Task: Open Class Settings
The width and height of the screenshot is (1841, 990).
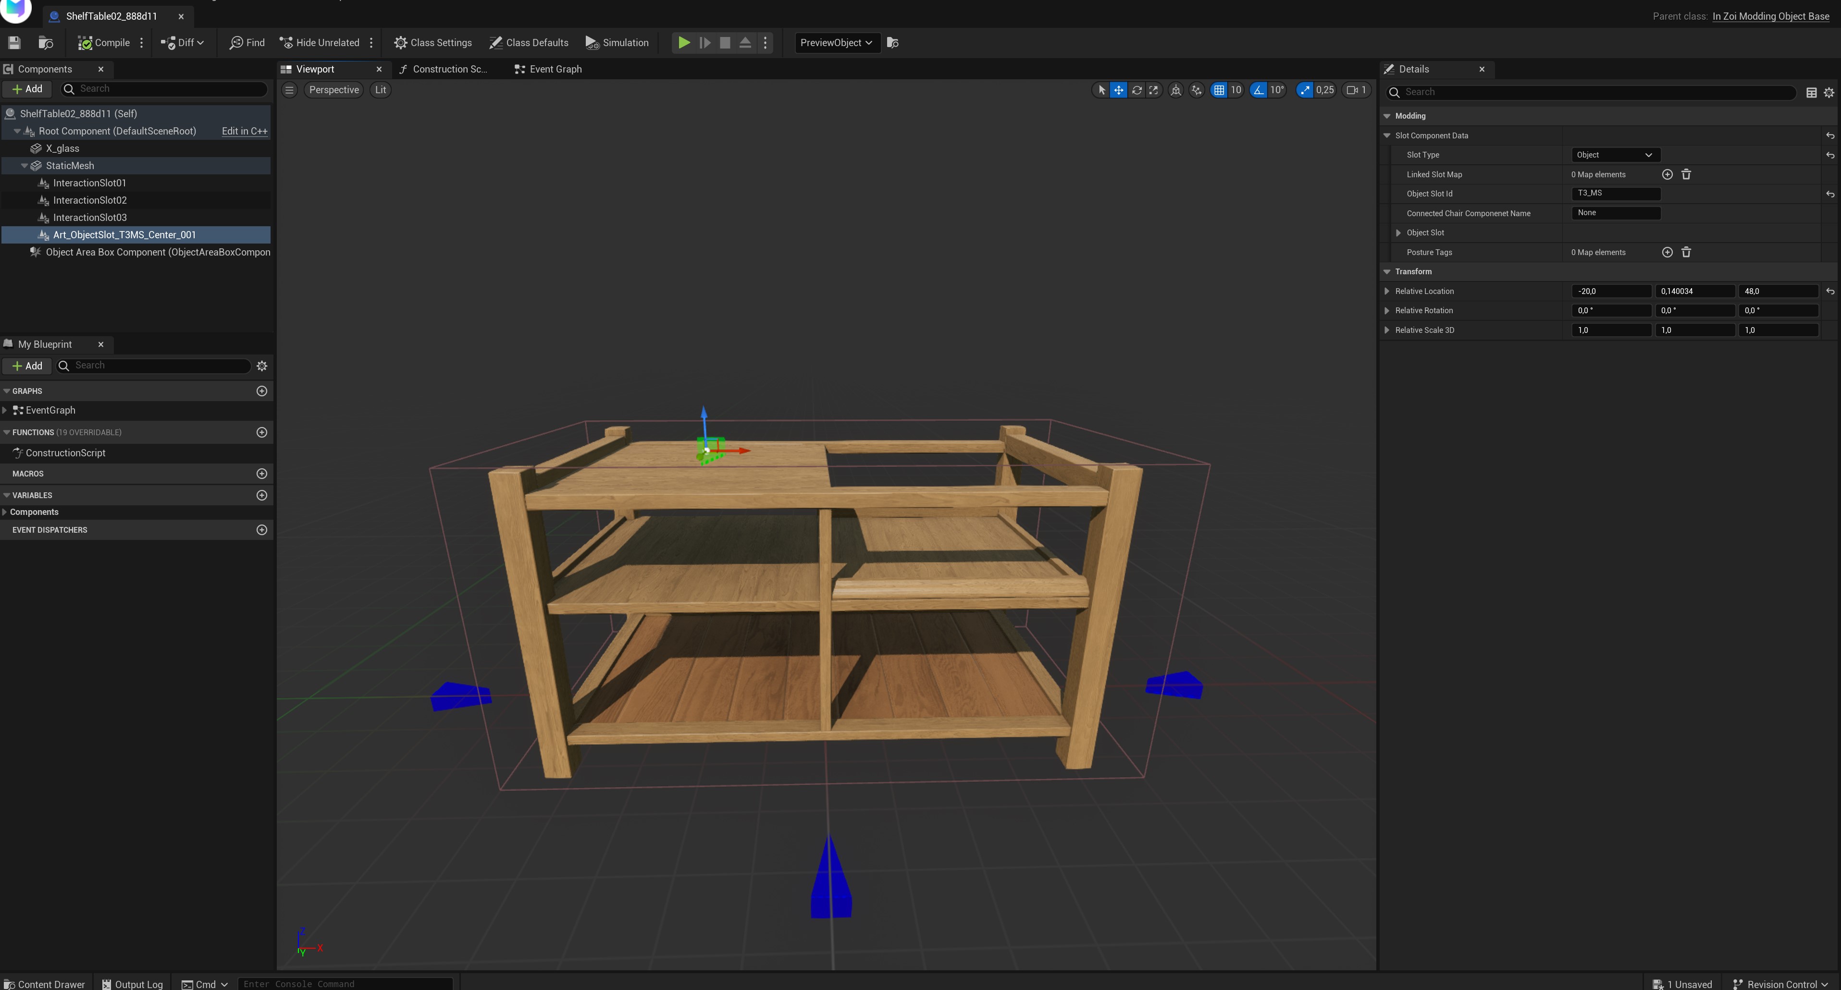Action: [433, 43]
